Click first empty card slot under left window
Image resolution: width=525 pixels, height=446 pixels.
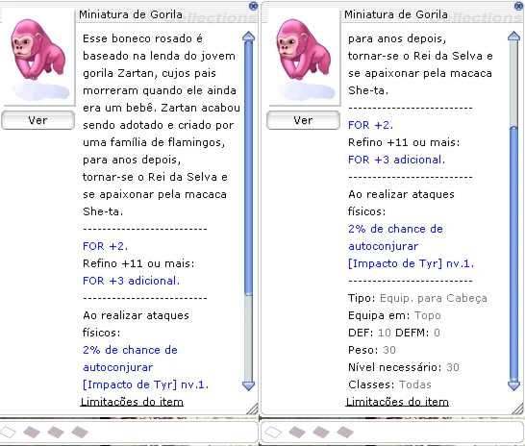click(x=8, y=432)
